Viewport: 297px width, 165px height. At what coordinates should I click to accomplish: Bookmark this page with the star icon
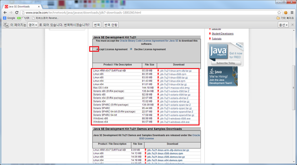279,13
